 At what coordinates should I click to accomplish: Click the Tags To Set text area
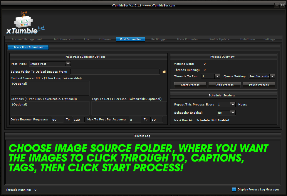(x=129, y=108)
